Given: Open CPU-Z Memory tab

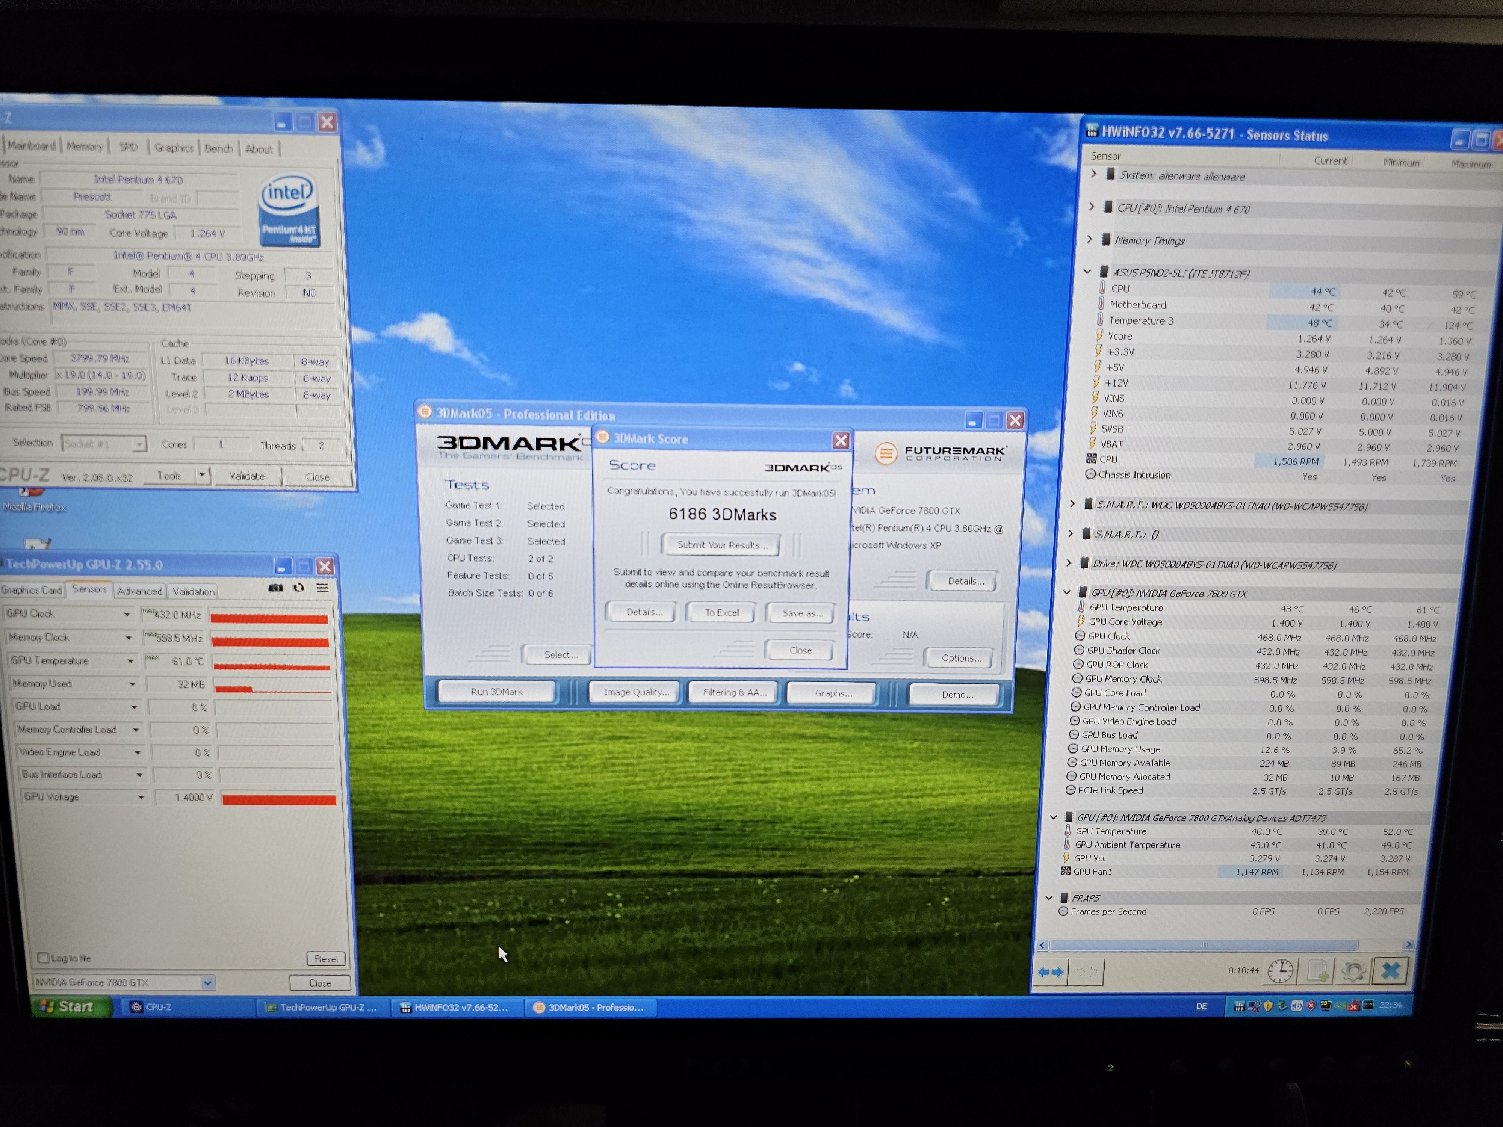Looking at the screenshot, I should click(x=84, y=146).
